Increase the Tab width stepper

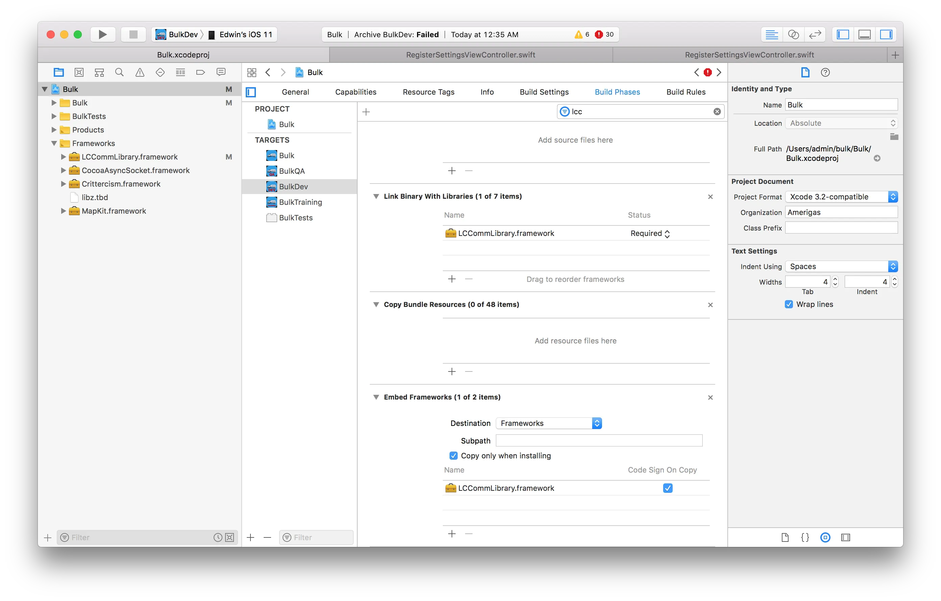tap(835, 279)
